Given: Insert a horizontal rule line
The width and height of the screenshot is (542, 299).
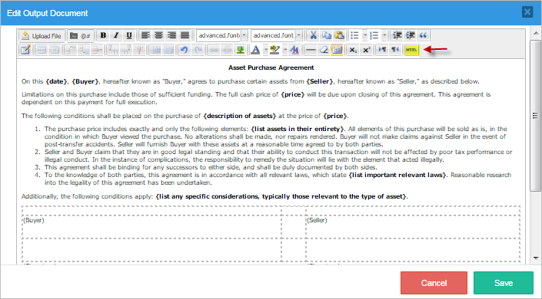Looking at the screenshot, I should 311,50.
